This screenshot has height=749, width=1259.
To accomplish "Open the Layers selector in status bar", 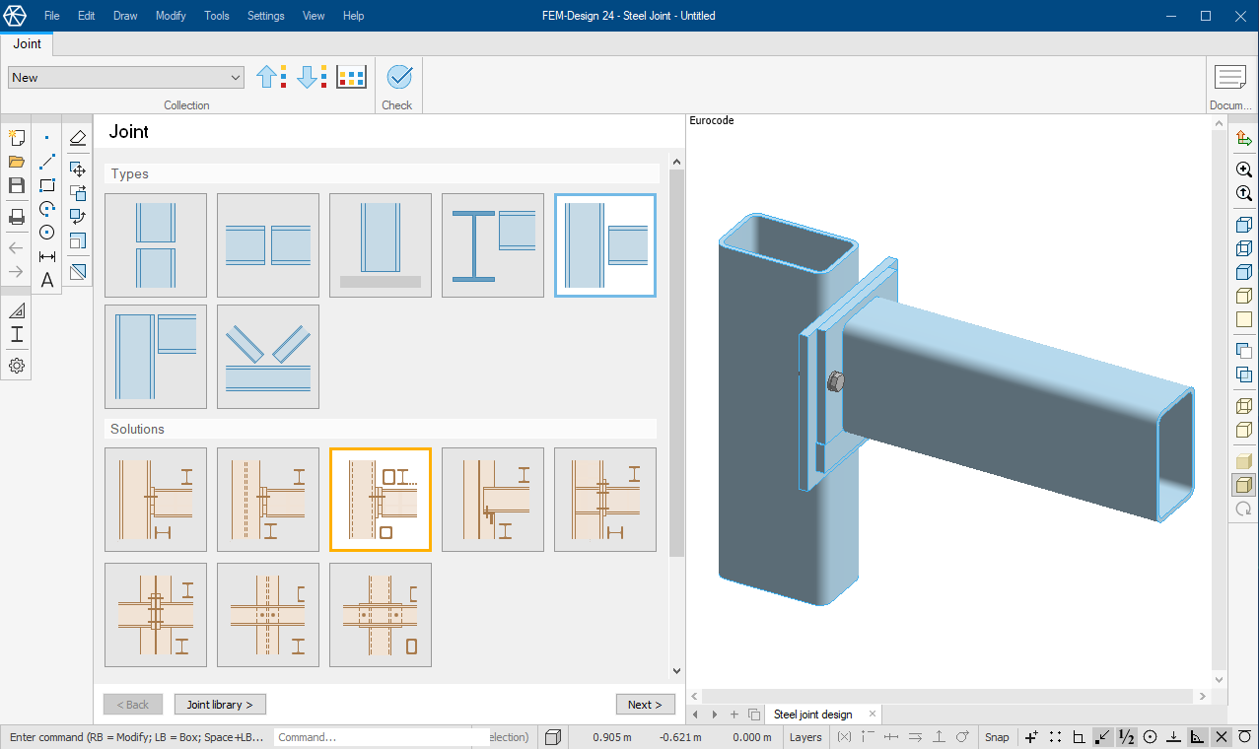I will 805,737.
